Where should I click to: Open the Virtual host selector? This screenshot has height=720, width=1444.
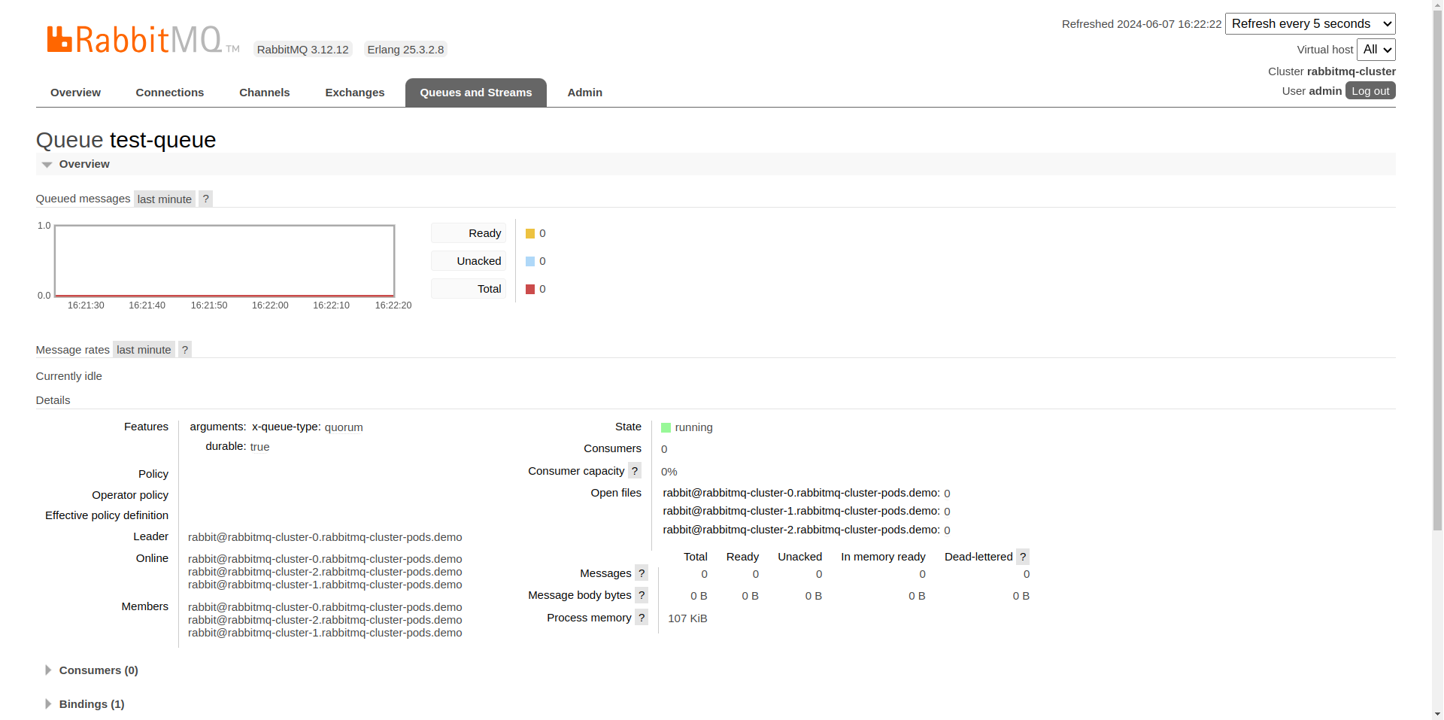pyautogui.click(x=1376, y=50)
